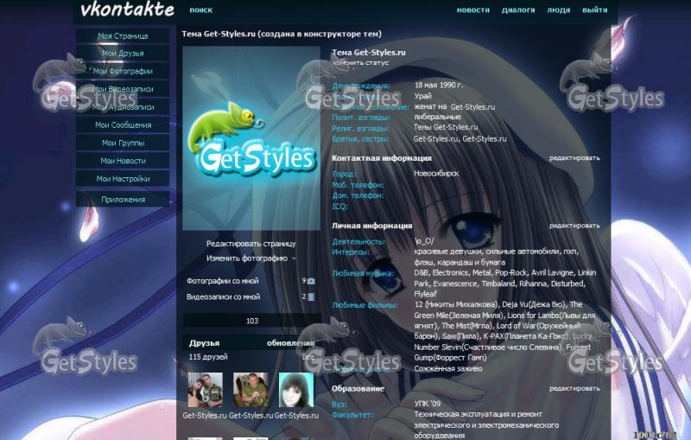Image resolution: width=691 pixels, height=440 pixels.
Task: Click the vkontakte logo
Action: click(127, 10)
